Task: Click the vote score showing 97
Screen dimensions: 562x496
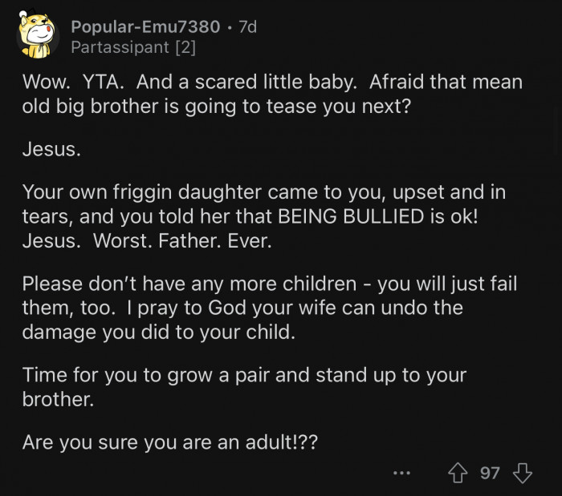Action: click(x=490, y=473)
